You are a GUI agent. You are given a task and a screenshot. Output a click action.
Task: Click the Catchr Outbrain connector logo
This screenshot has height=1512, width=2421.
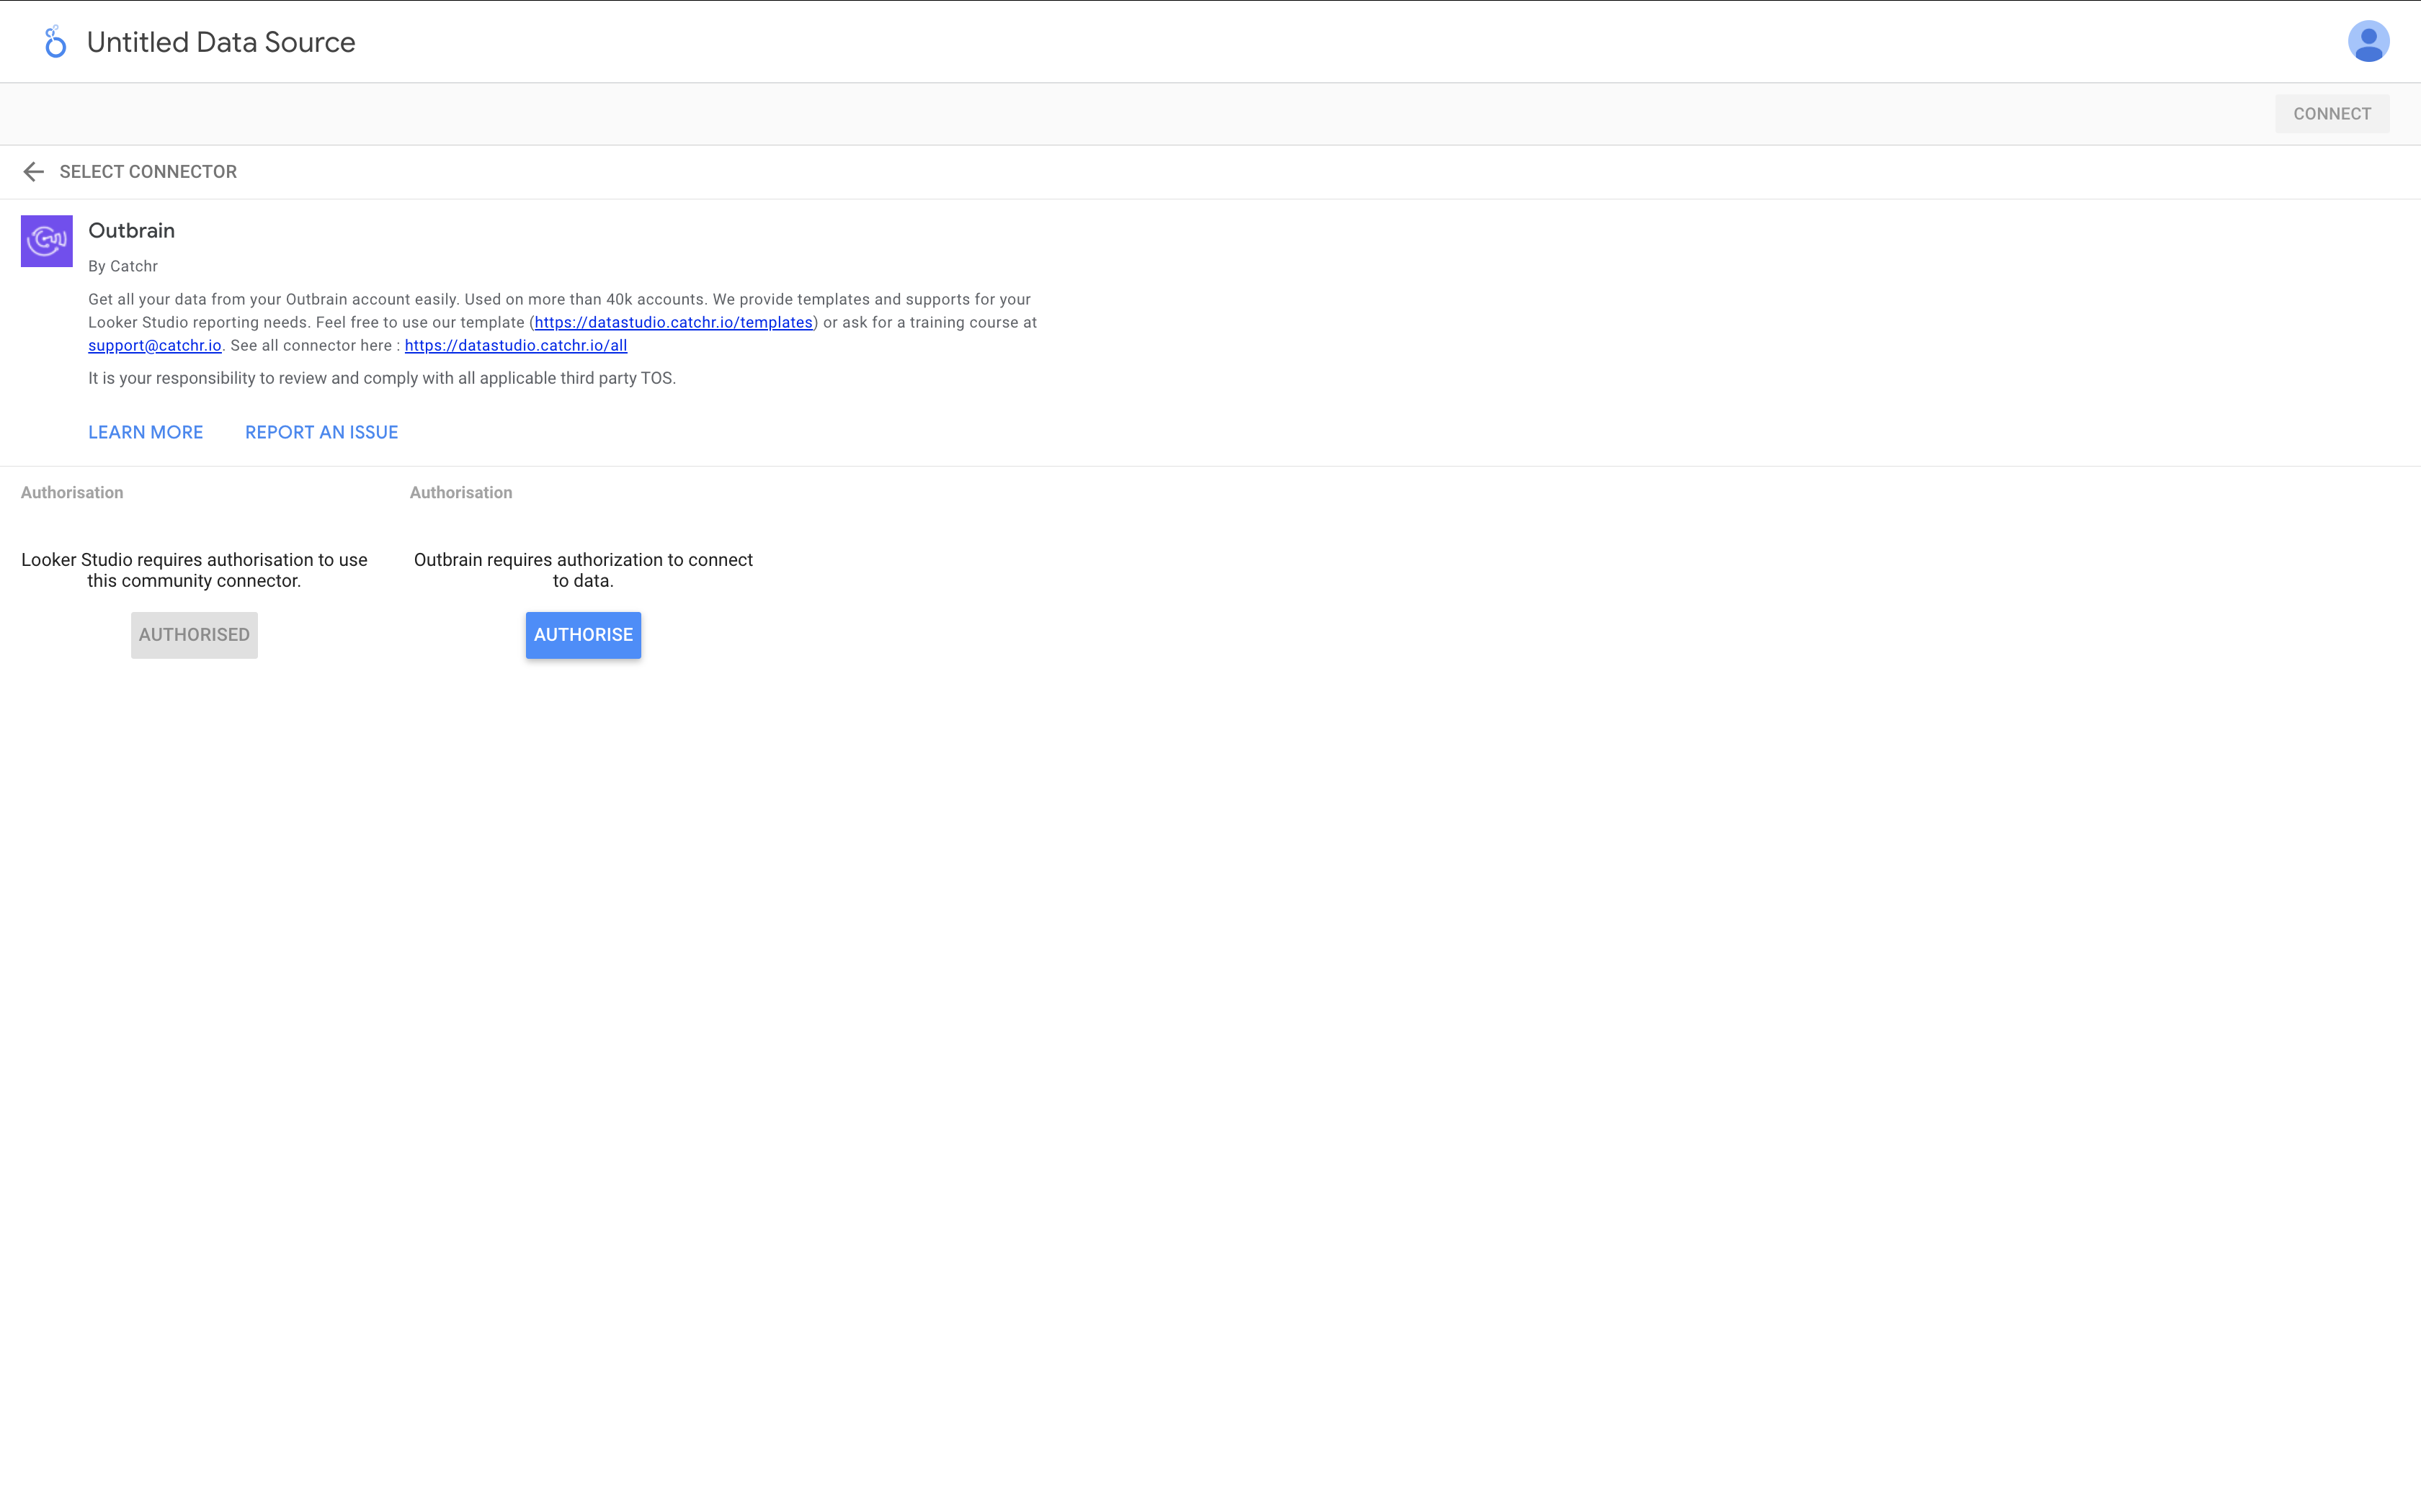click(47, 241)
